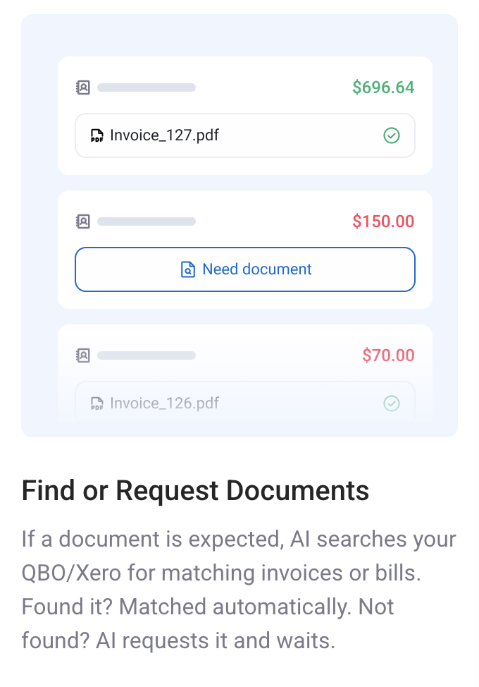The height and width of the screenshot is (687, 479).
Task: Select the red $70.00 amount label
Action: [388, 355]
